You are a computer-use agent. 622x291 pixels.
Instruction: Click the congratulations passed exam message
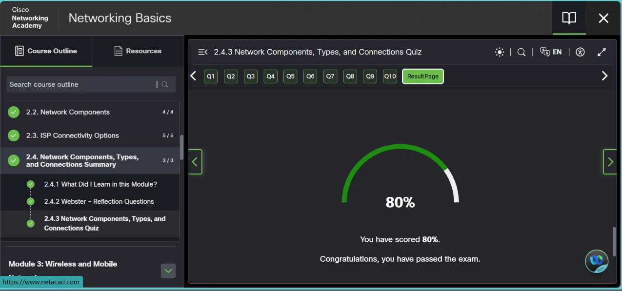click(400, 259)
